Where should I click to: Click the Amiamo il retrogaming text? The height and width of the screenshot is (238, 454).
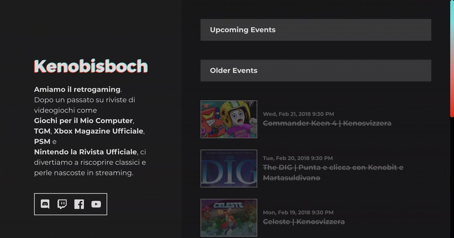point(77,90)
